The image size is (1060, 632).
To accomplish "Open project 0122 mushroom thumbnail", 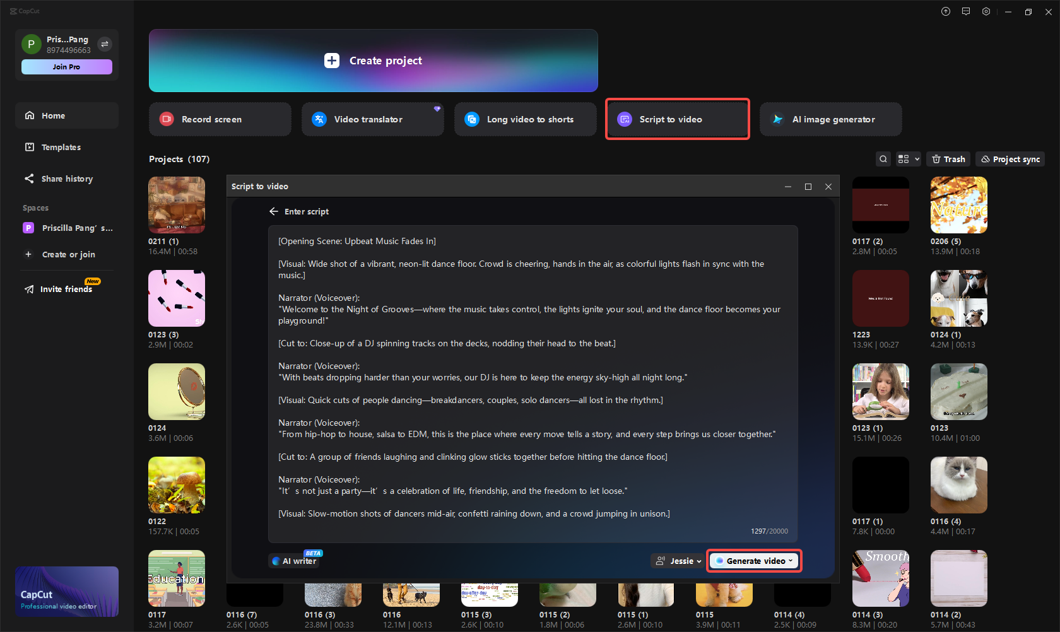I will tap(177, 485).
